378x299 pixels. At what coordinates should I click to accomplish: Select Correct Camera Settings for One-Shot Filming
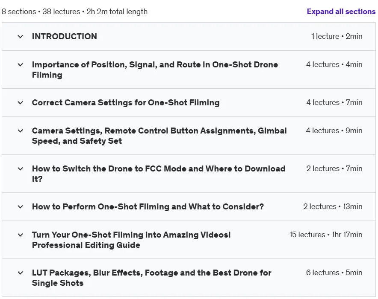click(126, 102)
